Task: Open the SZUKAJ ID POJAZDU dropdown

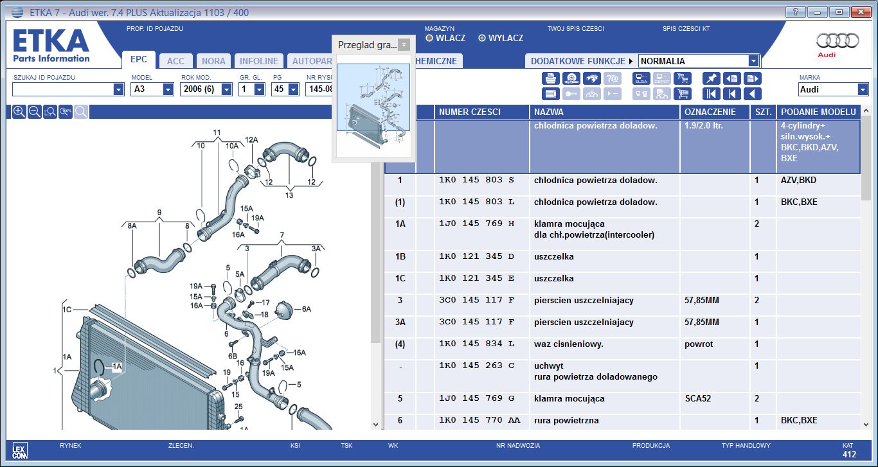Action: pos(118,89)
